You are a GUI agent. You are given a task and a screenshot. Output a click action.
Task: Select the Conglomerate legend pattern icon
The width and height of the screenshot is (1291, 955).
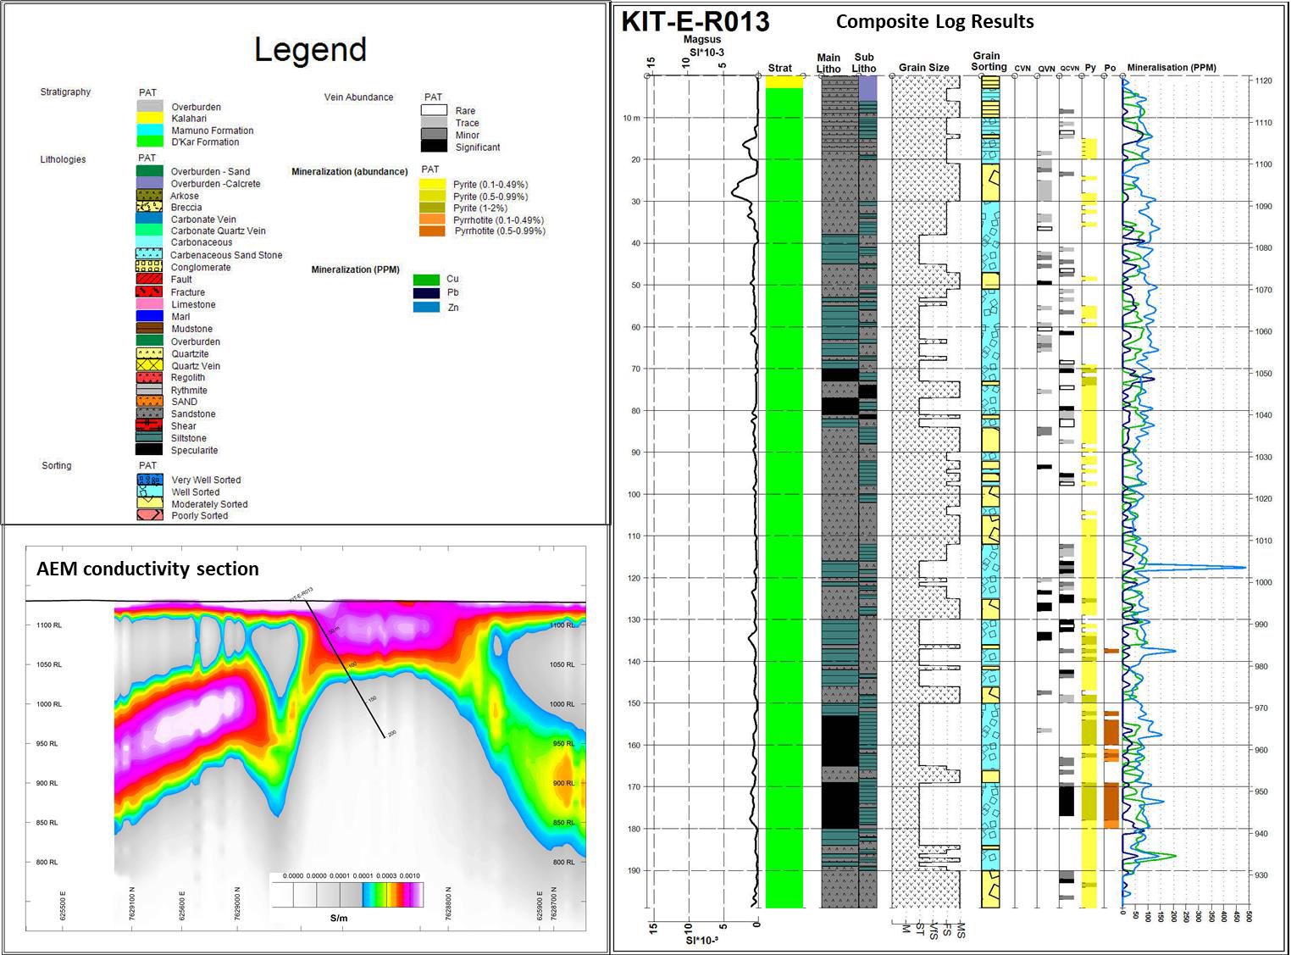click(149, 267)
